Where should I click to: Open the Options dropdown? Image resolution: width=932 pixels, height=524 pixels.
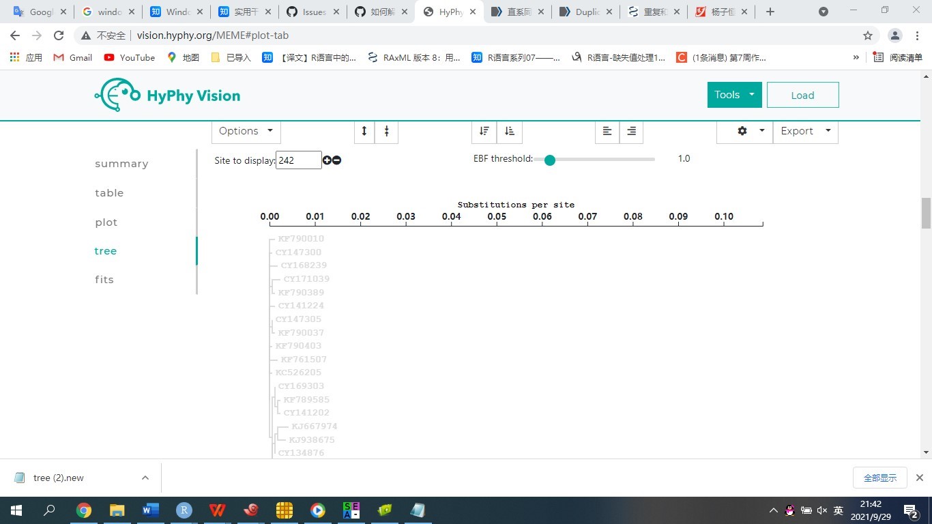[x=245, y=131]
